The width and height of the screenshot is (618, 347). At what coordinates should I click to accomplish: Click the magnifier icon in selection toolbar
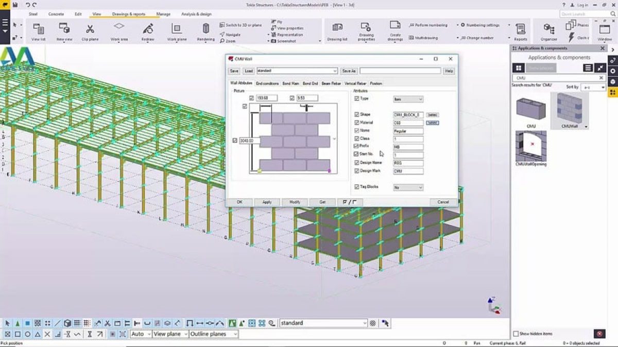coord(271,323)
